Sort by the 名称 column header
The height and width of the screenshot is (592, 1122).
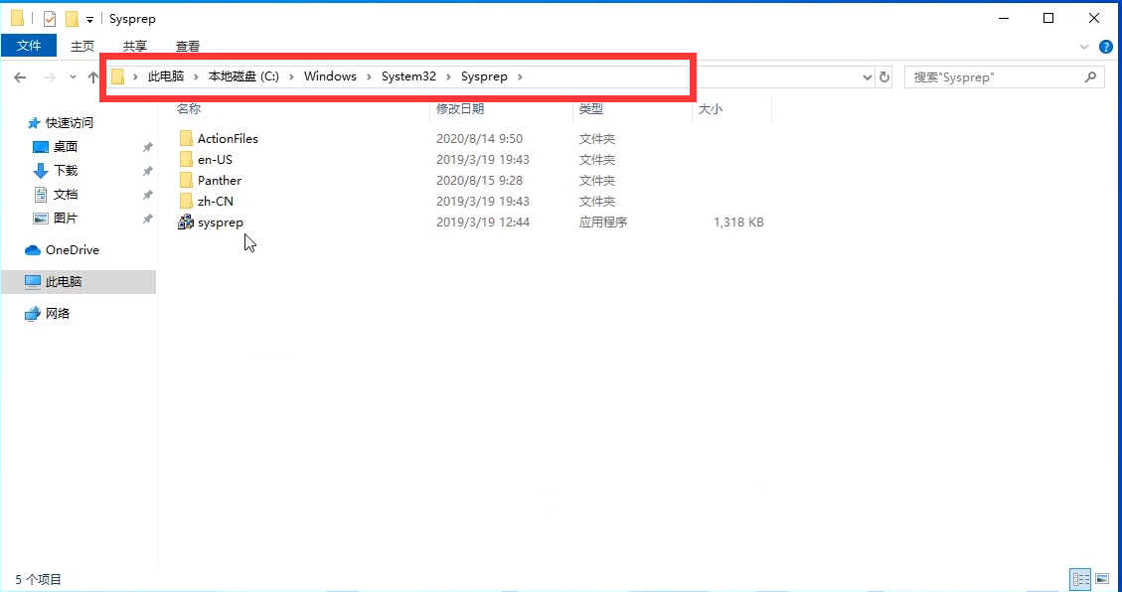[189, 108]
